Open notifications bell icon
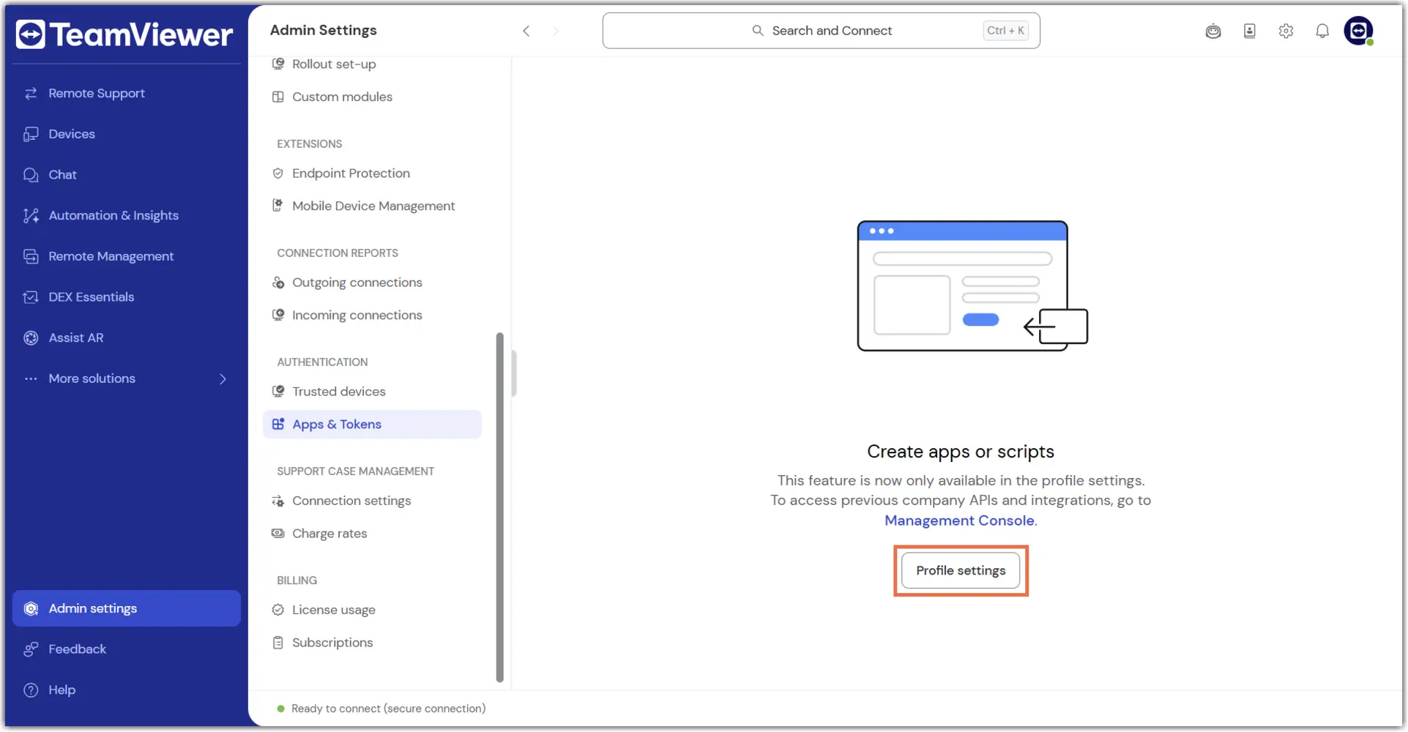The height and width of the screenshot is (732, 1408). (x=1322, y=31)
